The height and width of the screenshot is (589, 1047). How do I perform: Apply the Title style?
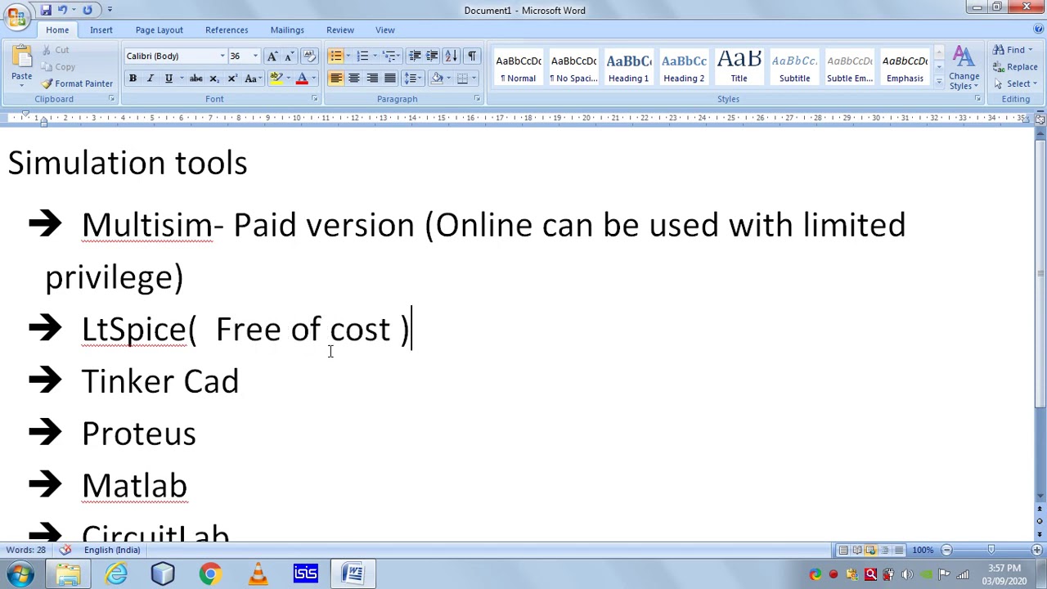739,67
